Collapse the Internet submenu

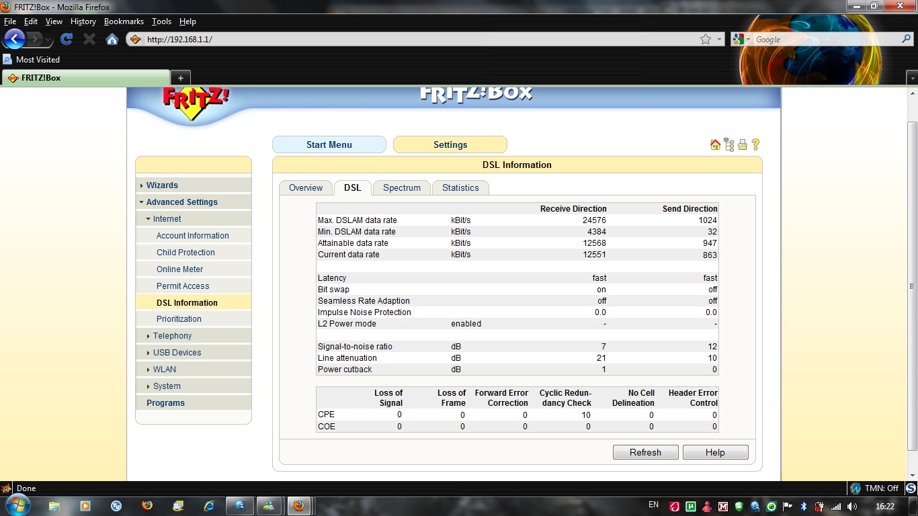point(194,219)
